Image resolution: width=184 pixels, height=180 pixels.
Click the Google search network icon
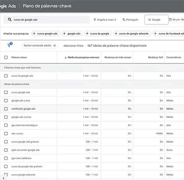click(x=150, y=20)
